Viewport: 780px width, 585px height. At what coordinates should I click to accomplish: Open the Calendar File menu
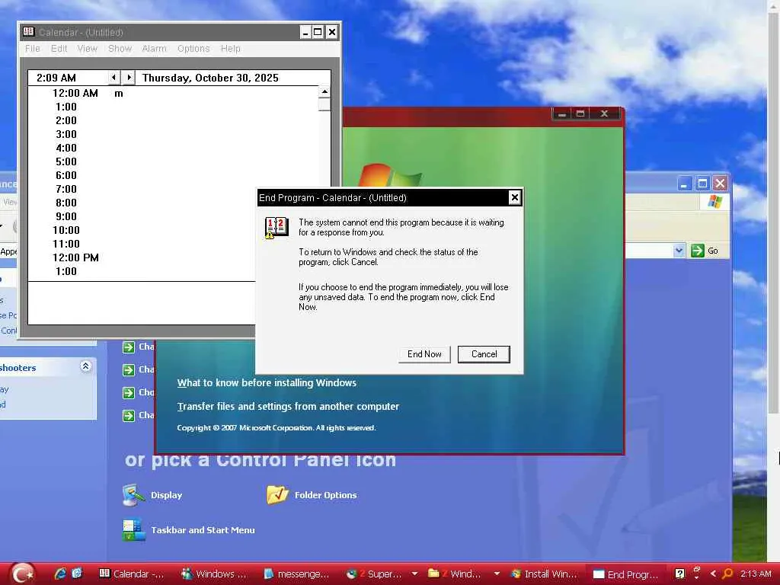coord(32,48)
